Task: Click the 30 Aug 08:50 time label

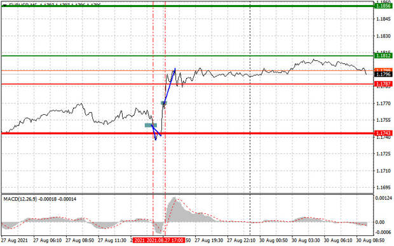Action: [370, 240]
